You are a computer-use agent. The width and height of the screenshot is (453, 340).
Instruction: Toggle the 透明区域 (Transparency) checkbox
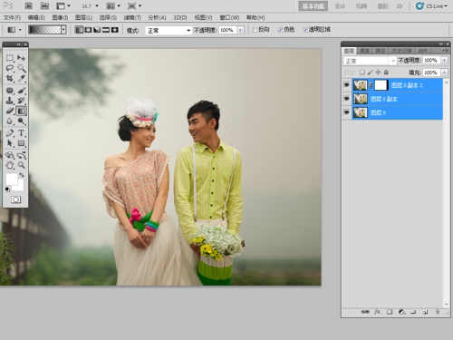(x=305, y=30)
